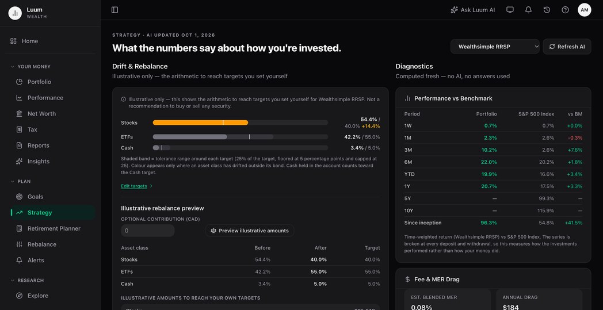Click the Luum Wealth logo icon
The width and height of the screenshot is (603, 310).
15,13
